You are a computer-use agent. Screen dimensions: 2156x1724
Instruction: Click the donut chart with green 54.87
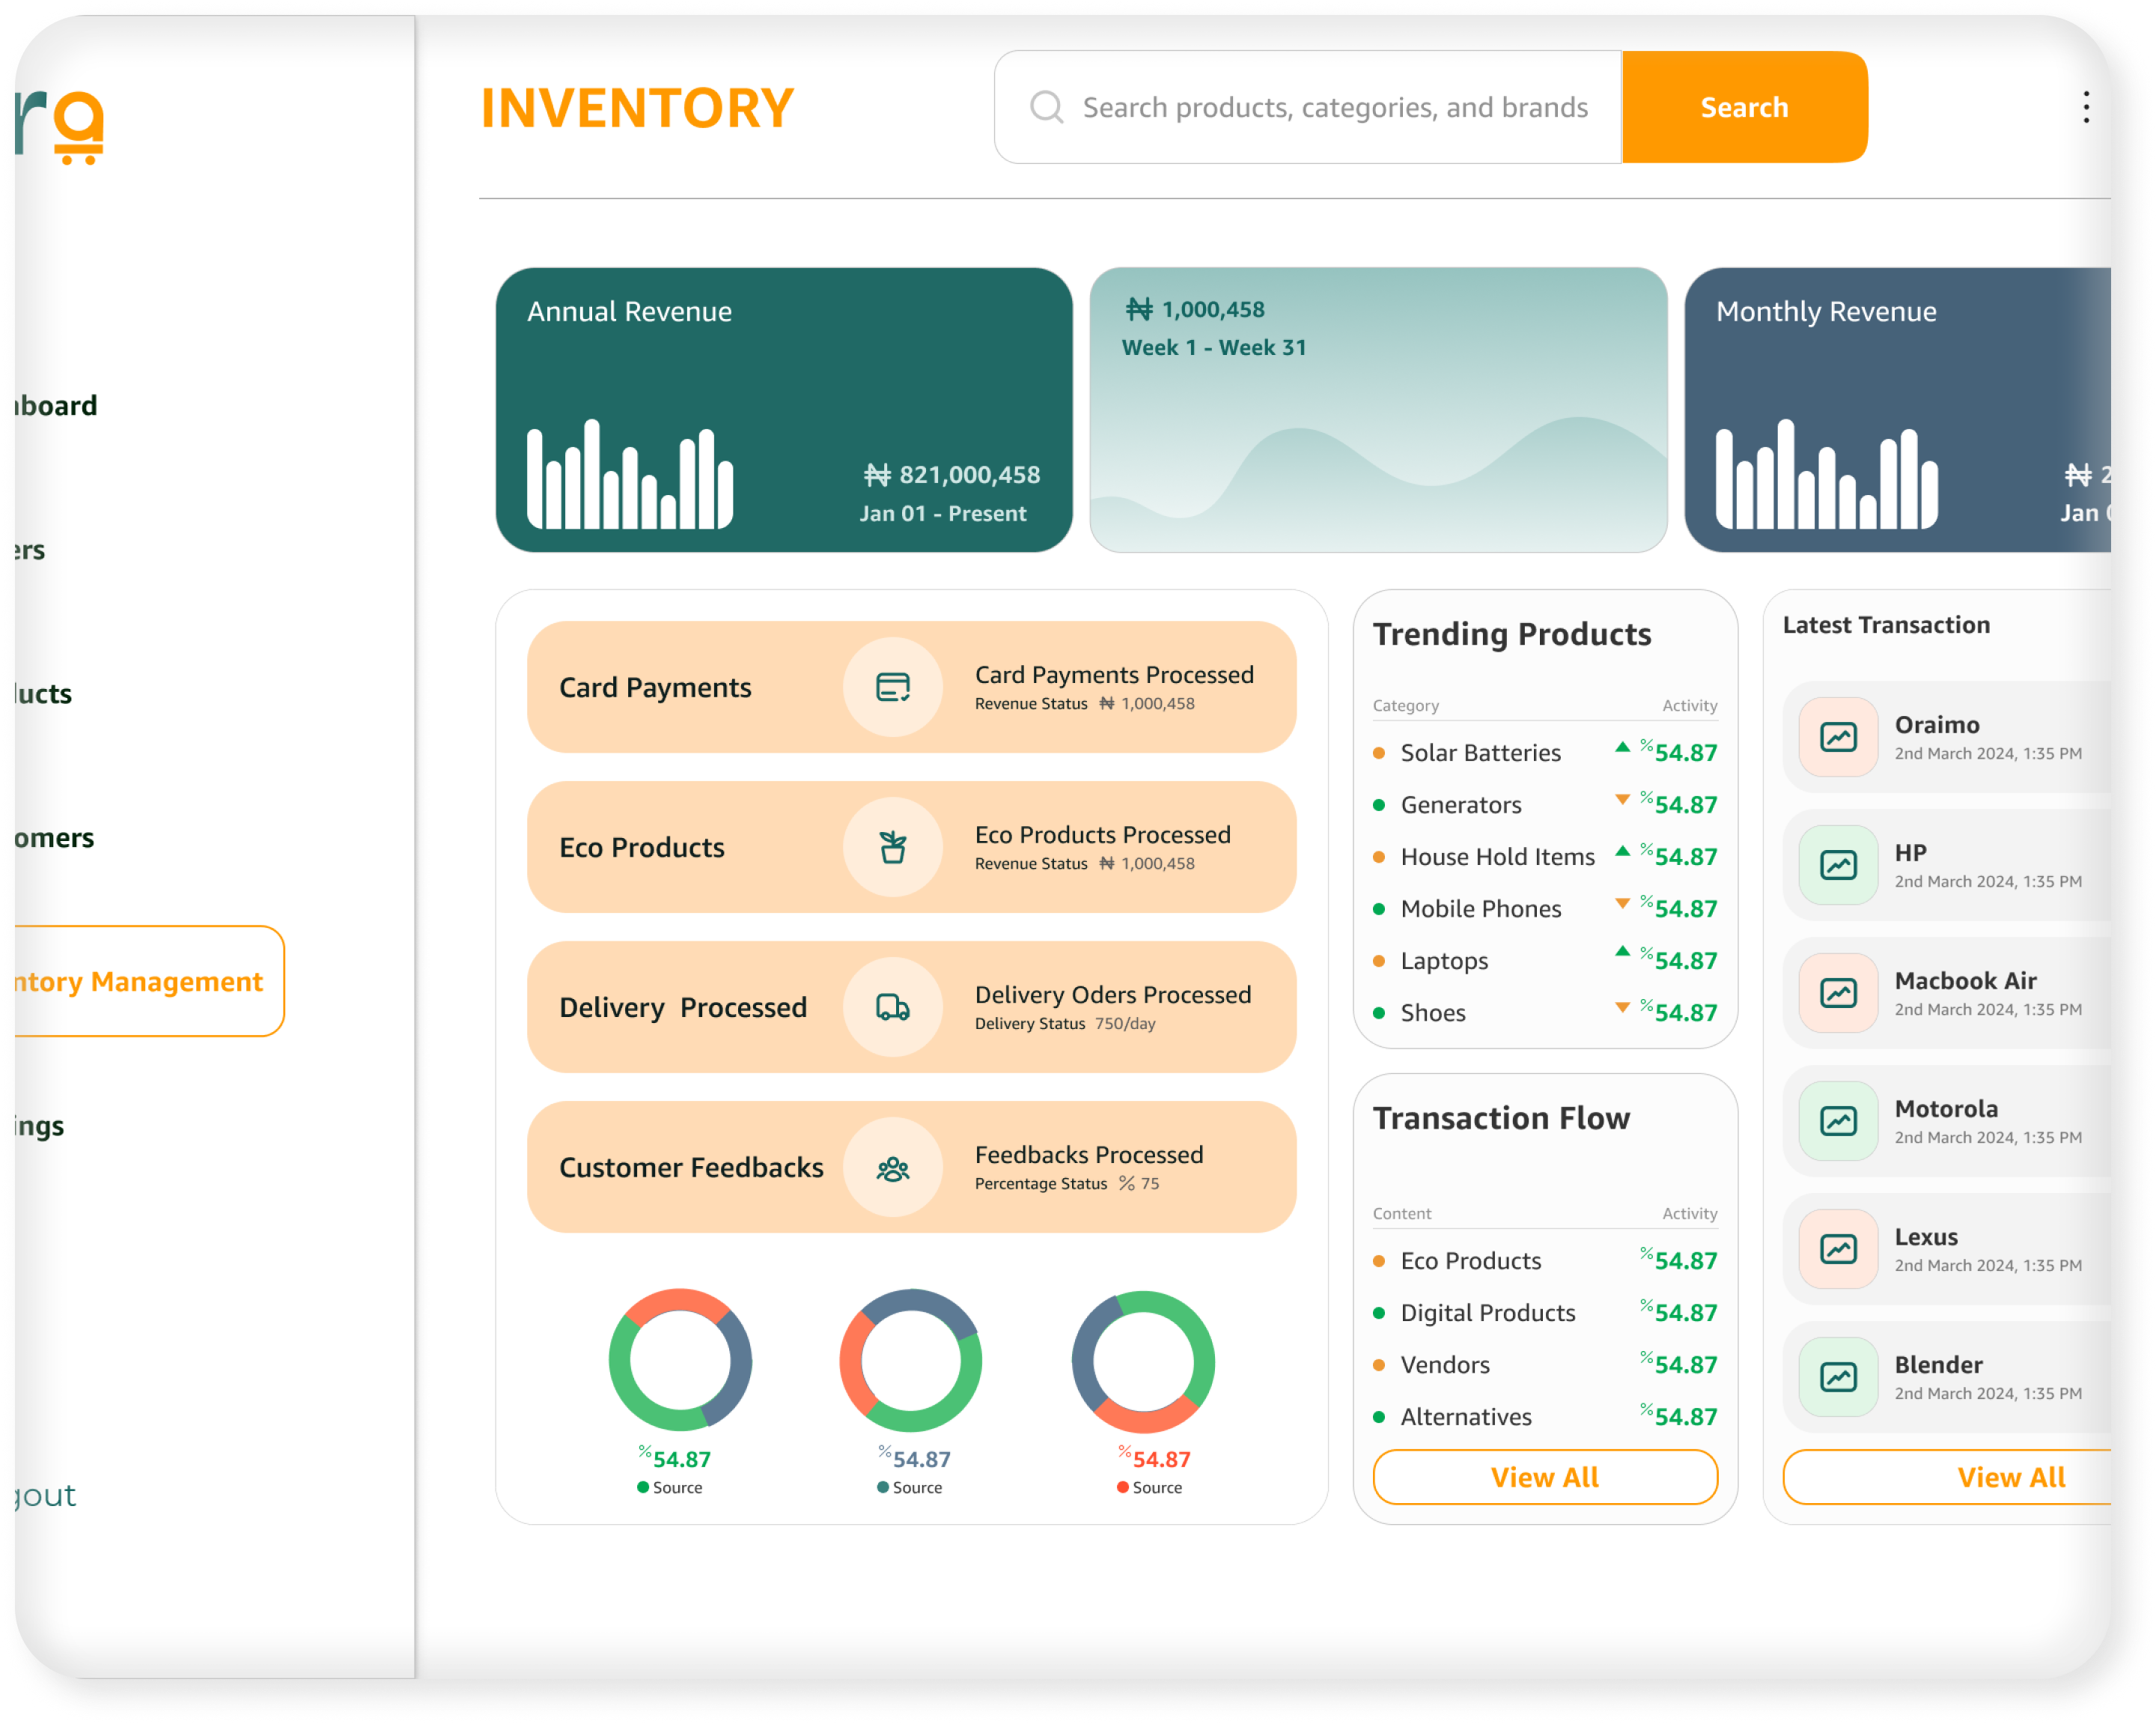(680, 1361)
